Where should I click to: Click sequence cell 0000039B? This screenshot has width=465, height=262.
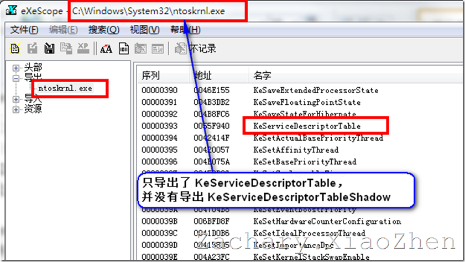click(160, 221)
